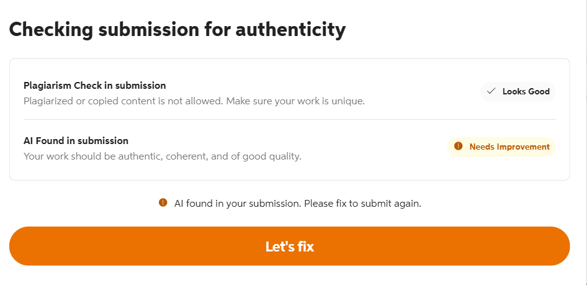The height and width of the screenshot is (285, 587).
Task: Select the Looks Good status badge
Action: tap(518, 91)
